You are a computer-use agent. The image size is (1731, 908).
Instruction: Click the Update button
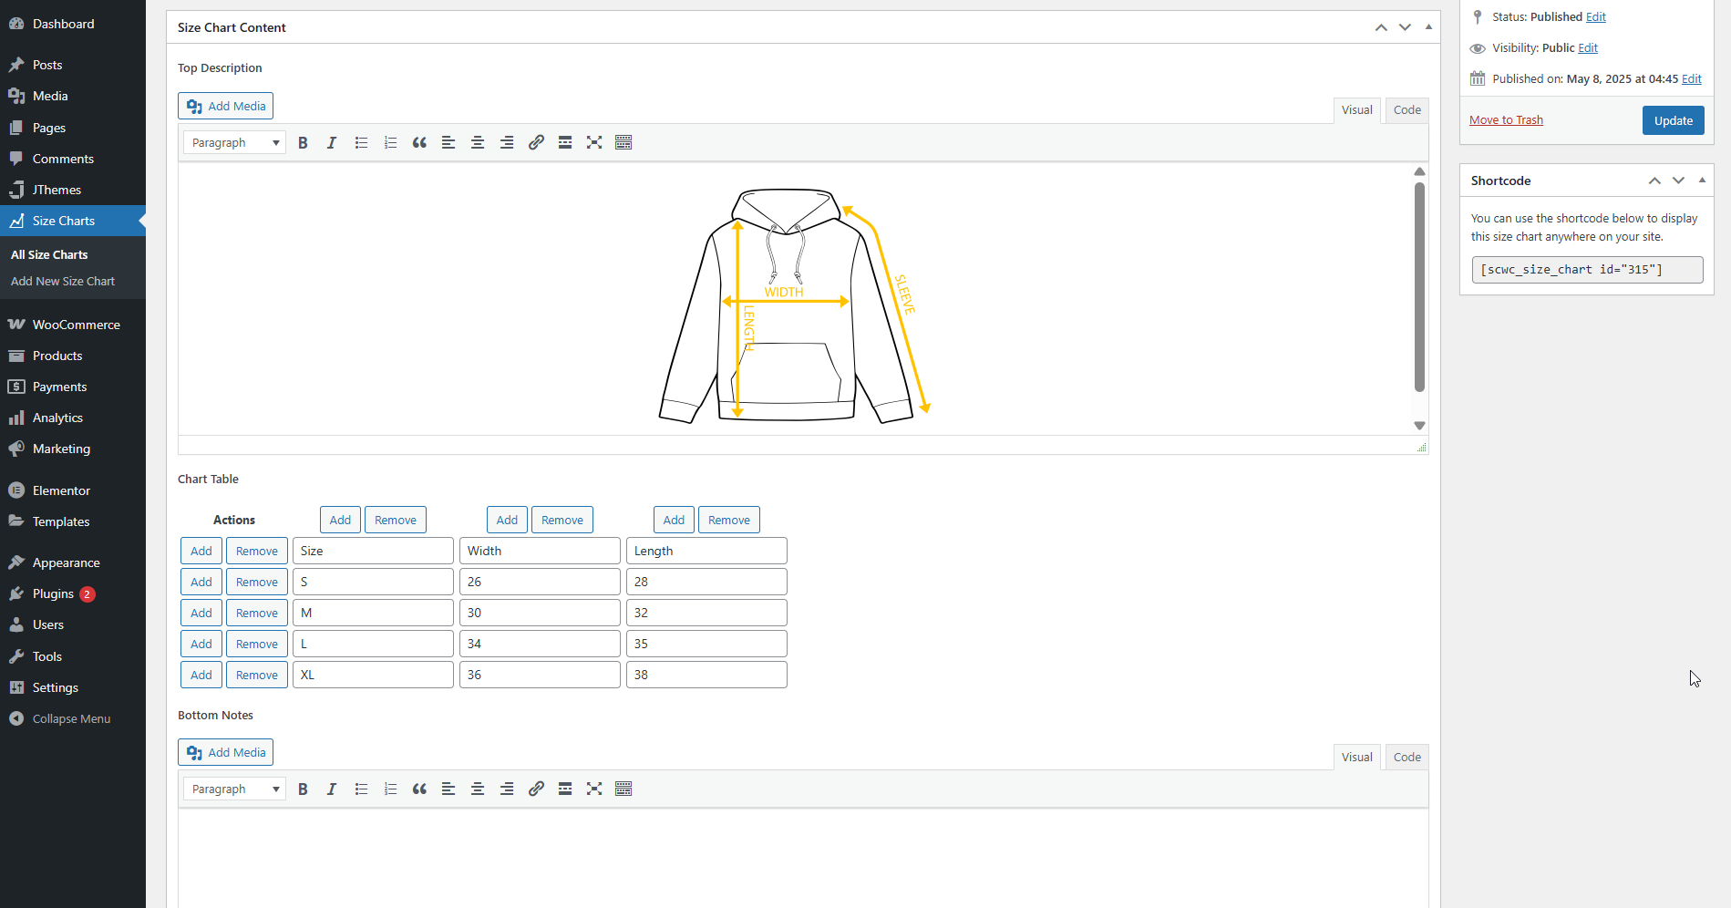pyautogui.click(x=1672, y=119)
